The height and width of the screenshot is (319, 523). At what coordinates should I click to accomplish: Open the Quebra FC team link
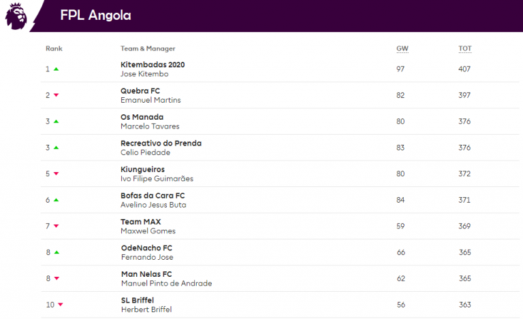click(140, 90)
